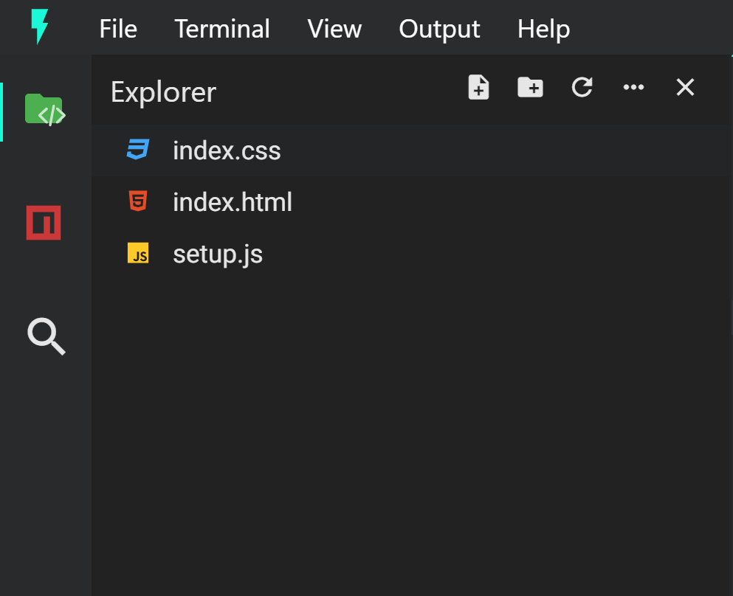Image resolution: width=733 pixels, height=596 pixels.
Task: Click the JS icon beside setup.js
Action: pyautogui.click(x=138, y=253)
